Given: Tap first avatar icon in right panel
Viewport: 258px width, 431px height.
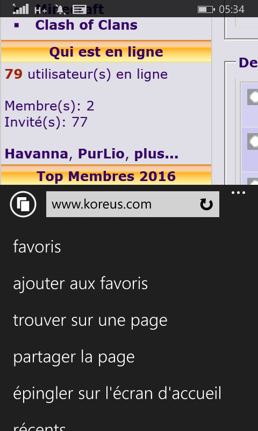Looking at the screenshot, I should [253, 97].
